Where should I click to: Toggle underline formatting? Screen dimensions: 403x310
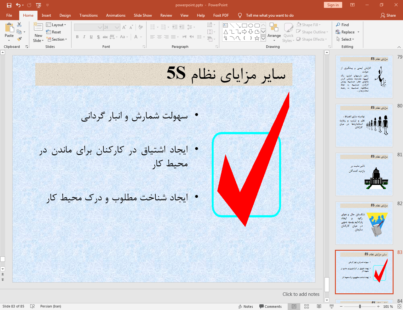coord(91,37)
